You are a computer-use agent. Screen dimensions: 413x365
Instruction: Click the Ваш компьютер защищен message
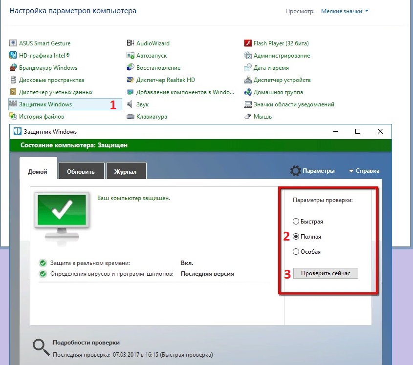tap(133, 198)
